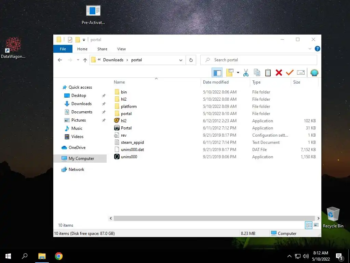Click horizontal scrollbar right arrow

click(x=318, y=218)
